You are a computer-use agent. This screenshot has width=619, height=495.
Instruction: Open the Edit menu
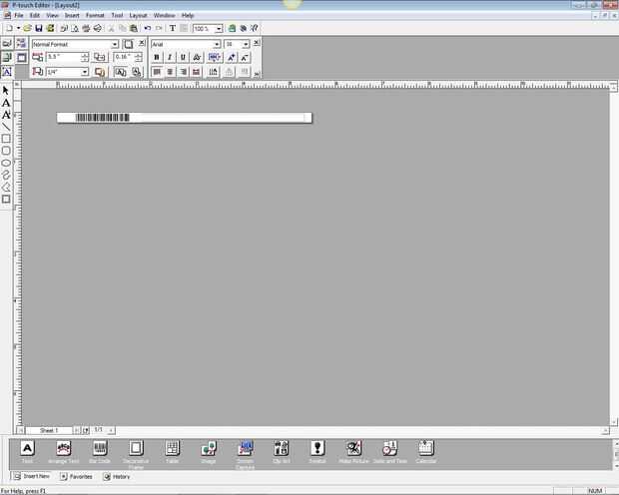pos(35,15)
